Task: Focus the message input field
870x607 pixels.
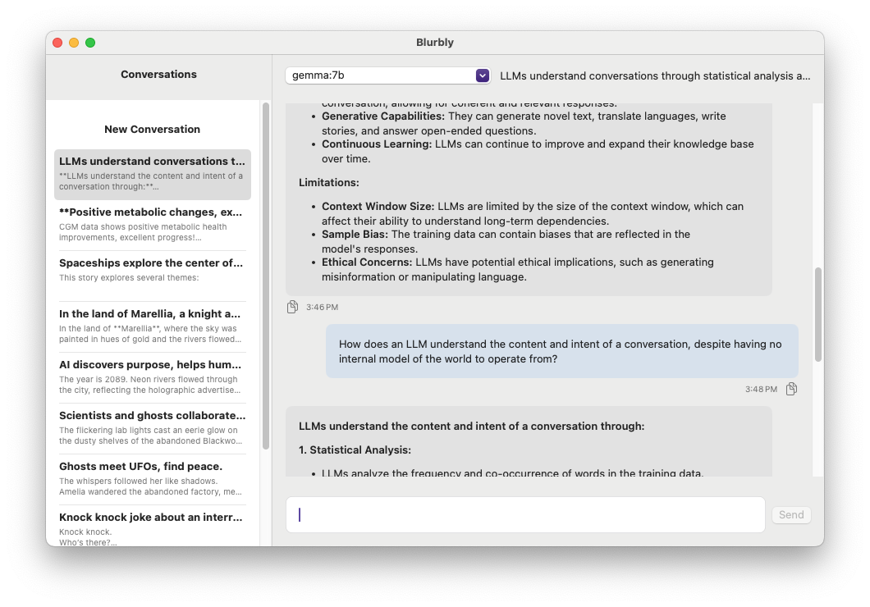Action: click(x=525, y=514)
